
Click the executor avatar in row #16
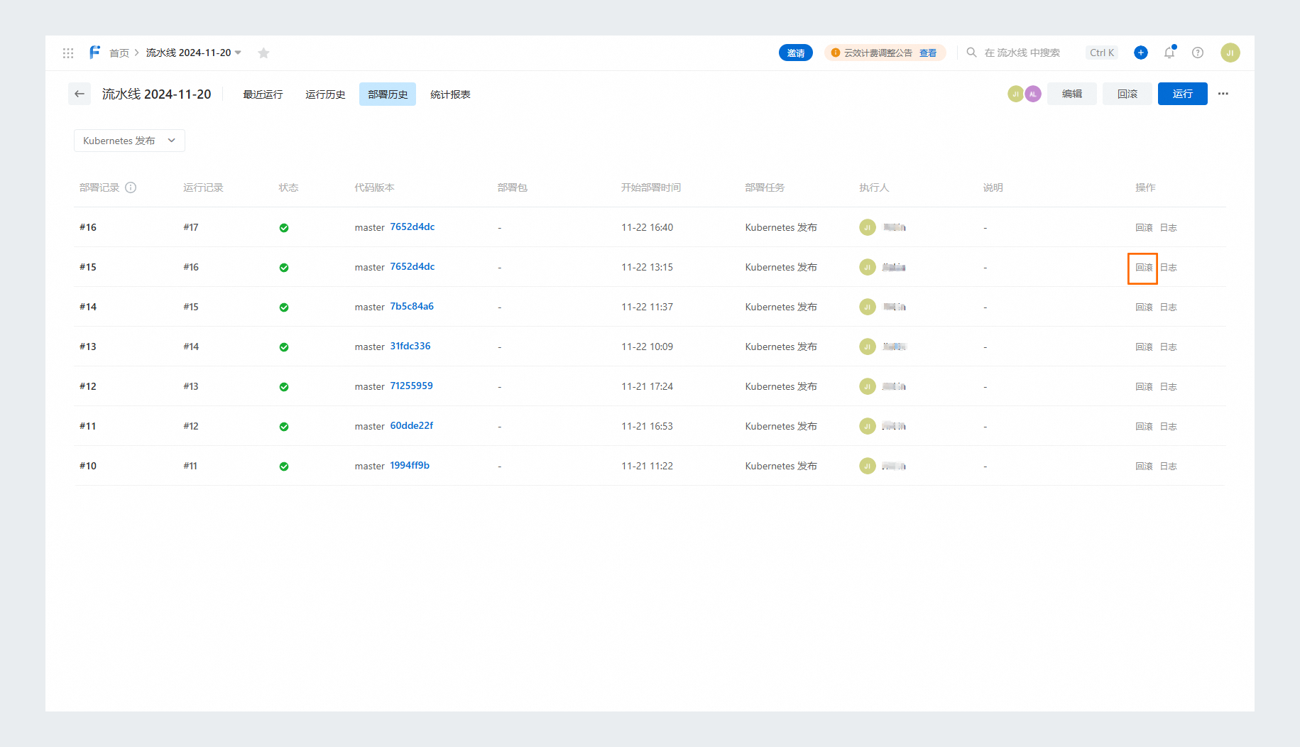(868, 227)
